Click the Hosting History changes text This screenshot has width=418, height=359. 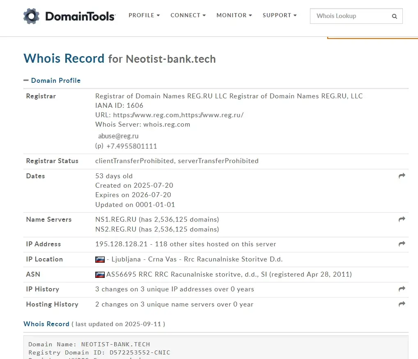click(174, 304)
